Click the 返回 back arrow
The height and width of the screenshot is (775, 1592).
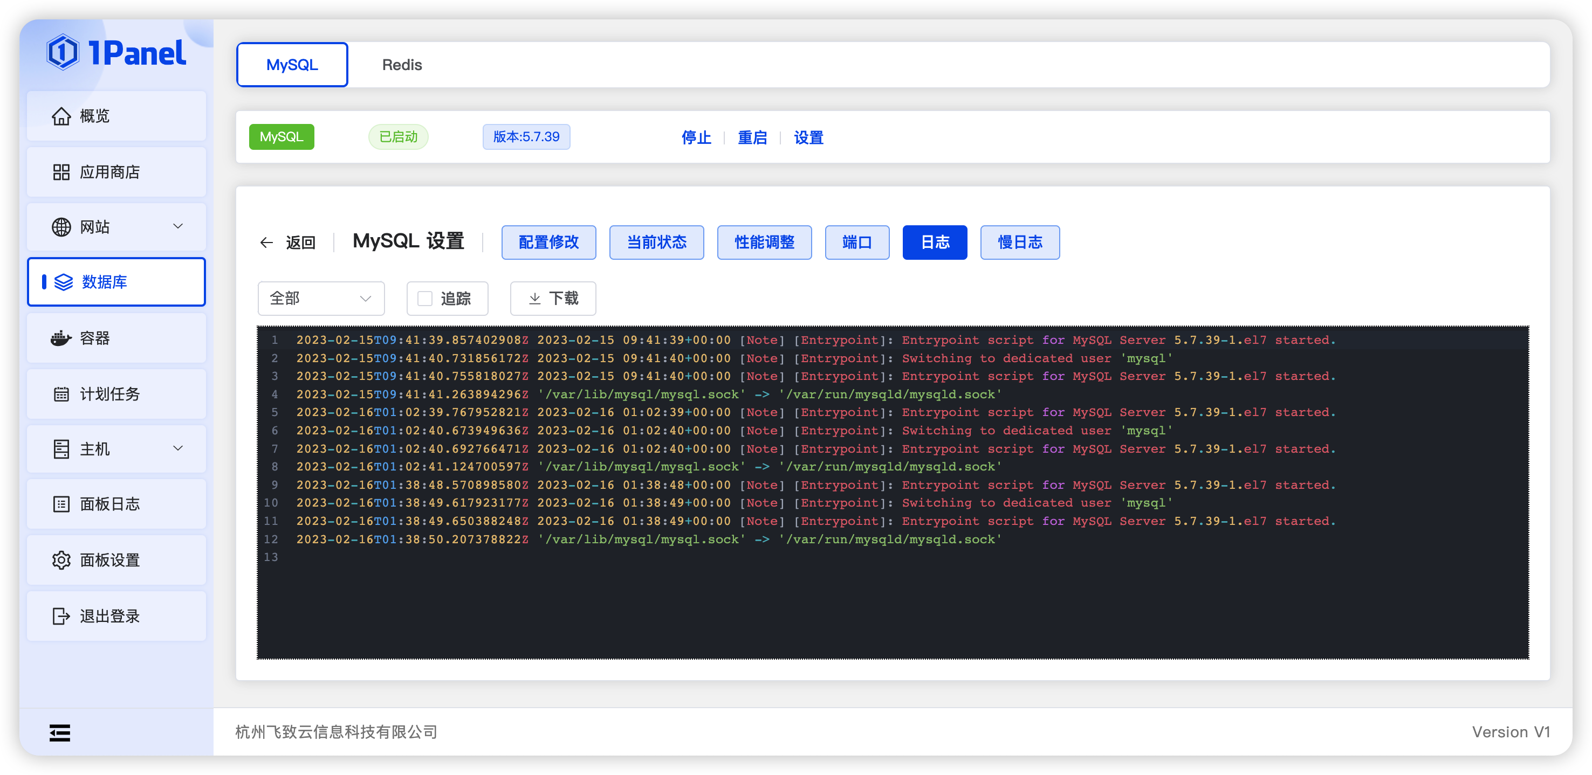pos(266,242)
